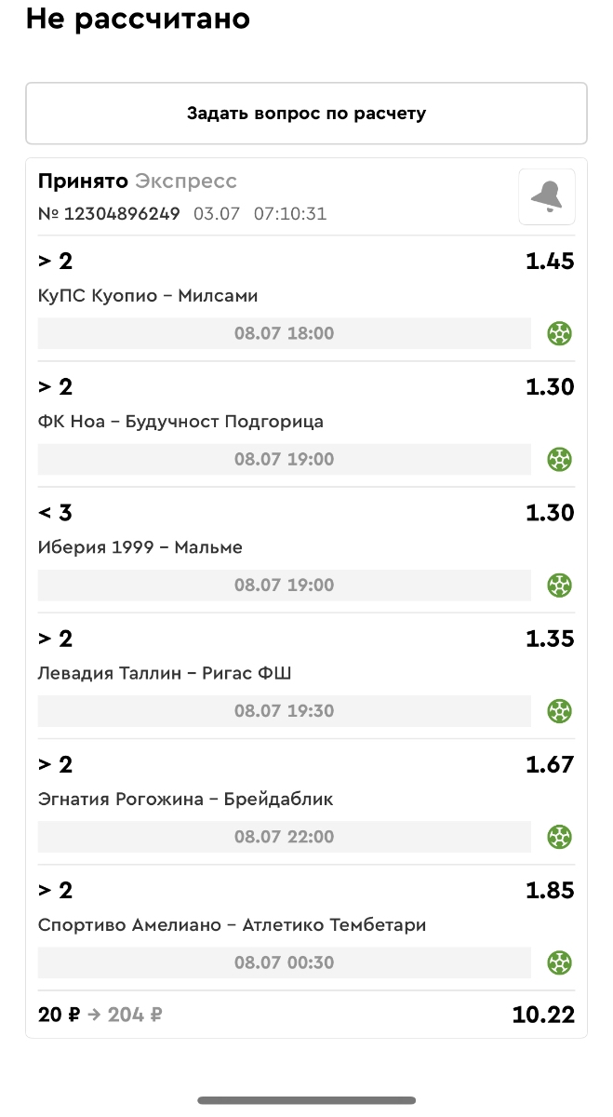Click football icon for Левадия Таллин match
The image size is (613, 1117).
[x=559, y=711]
